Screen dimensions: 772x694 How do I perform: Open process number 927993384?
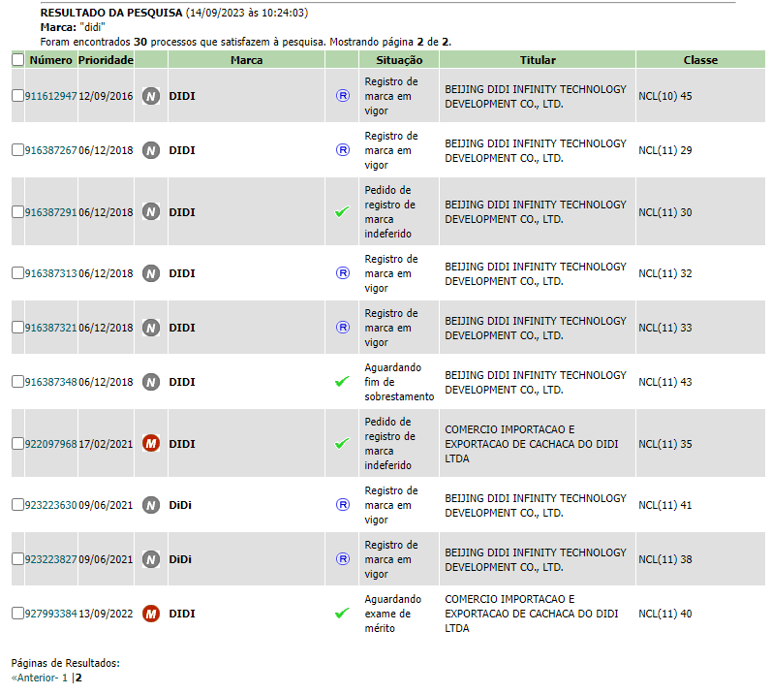pos(51,614)
